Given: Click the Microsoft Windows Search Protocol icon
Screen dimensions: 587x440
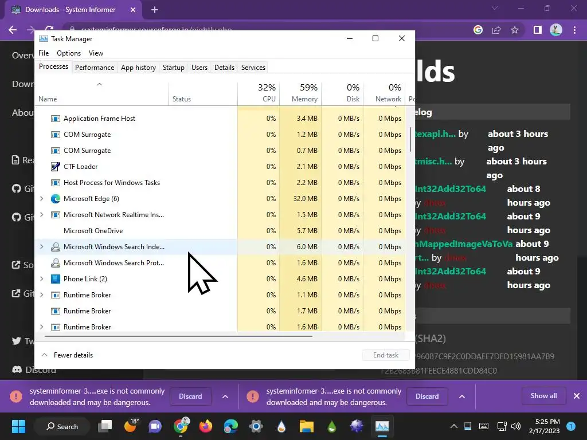Looking at the screenshot, I should pos(56,262).
